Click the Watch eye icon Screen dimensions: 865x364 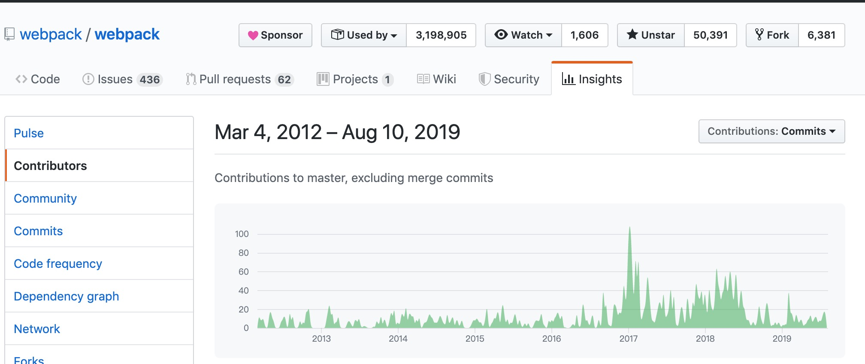click(501, 34)
